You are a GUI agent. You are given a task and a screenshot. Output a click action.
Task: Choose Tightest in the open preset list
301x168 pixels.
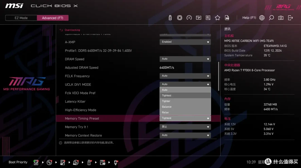point(185,95)
